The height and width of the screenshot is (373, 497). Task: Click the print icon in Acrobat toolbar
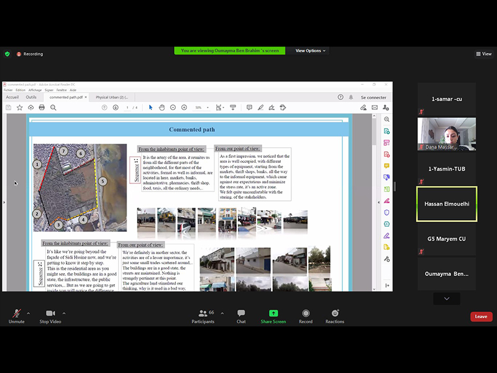point(42,108)
